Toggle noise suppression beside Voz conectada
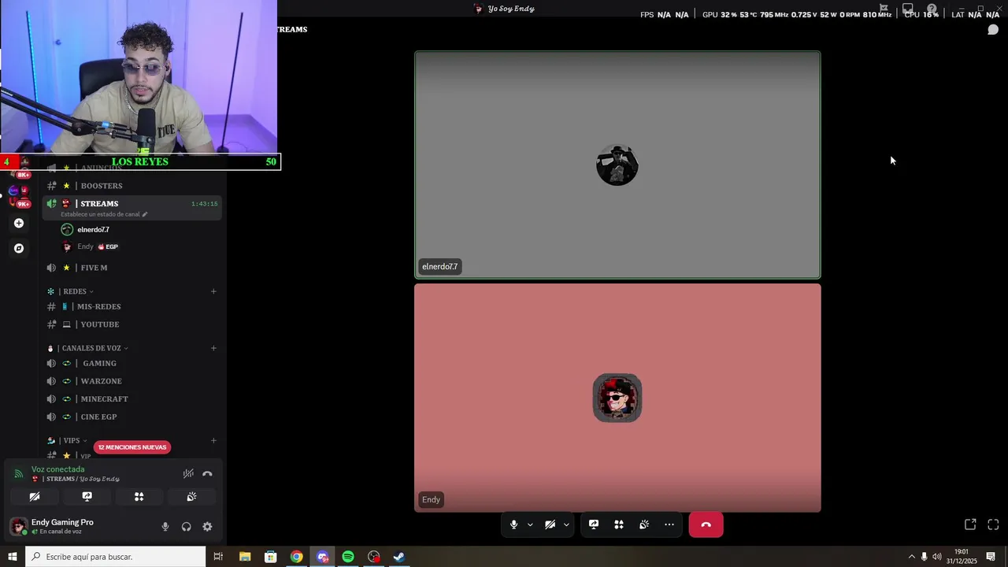 point(188,474)
